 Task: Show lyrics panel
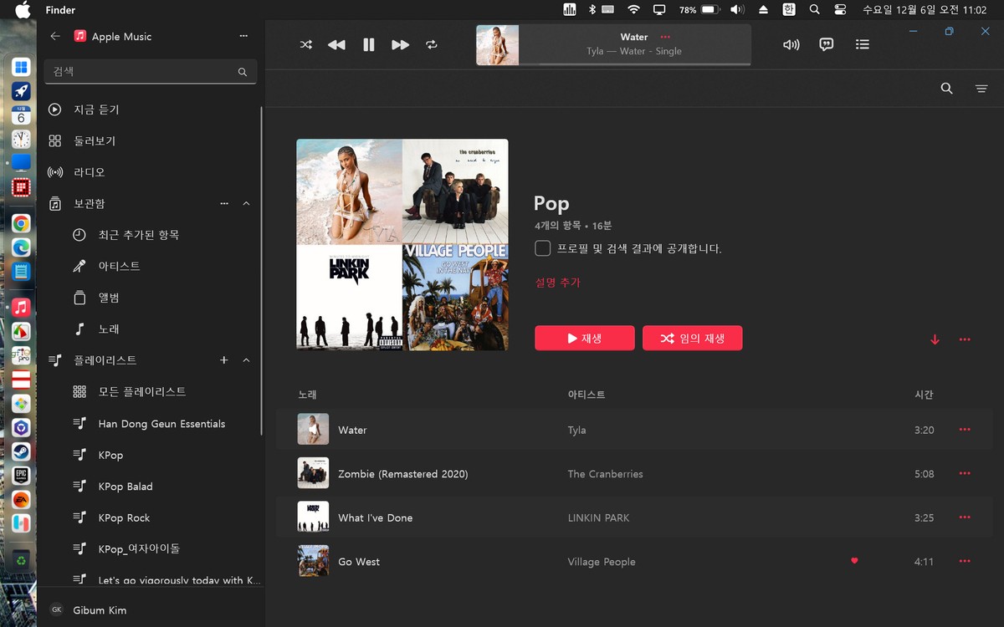827,44
